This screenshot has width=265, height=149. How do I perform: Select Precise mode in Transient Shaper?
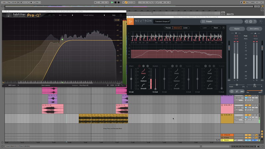click(x=168, y=28)
